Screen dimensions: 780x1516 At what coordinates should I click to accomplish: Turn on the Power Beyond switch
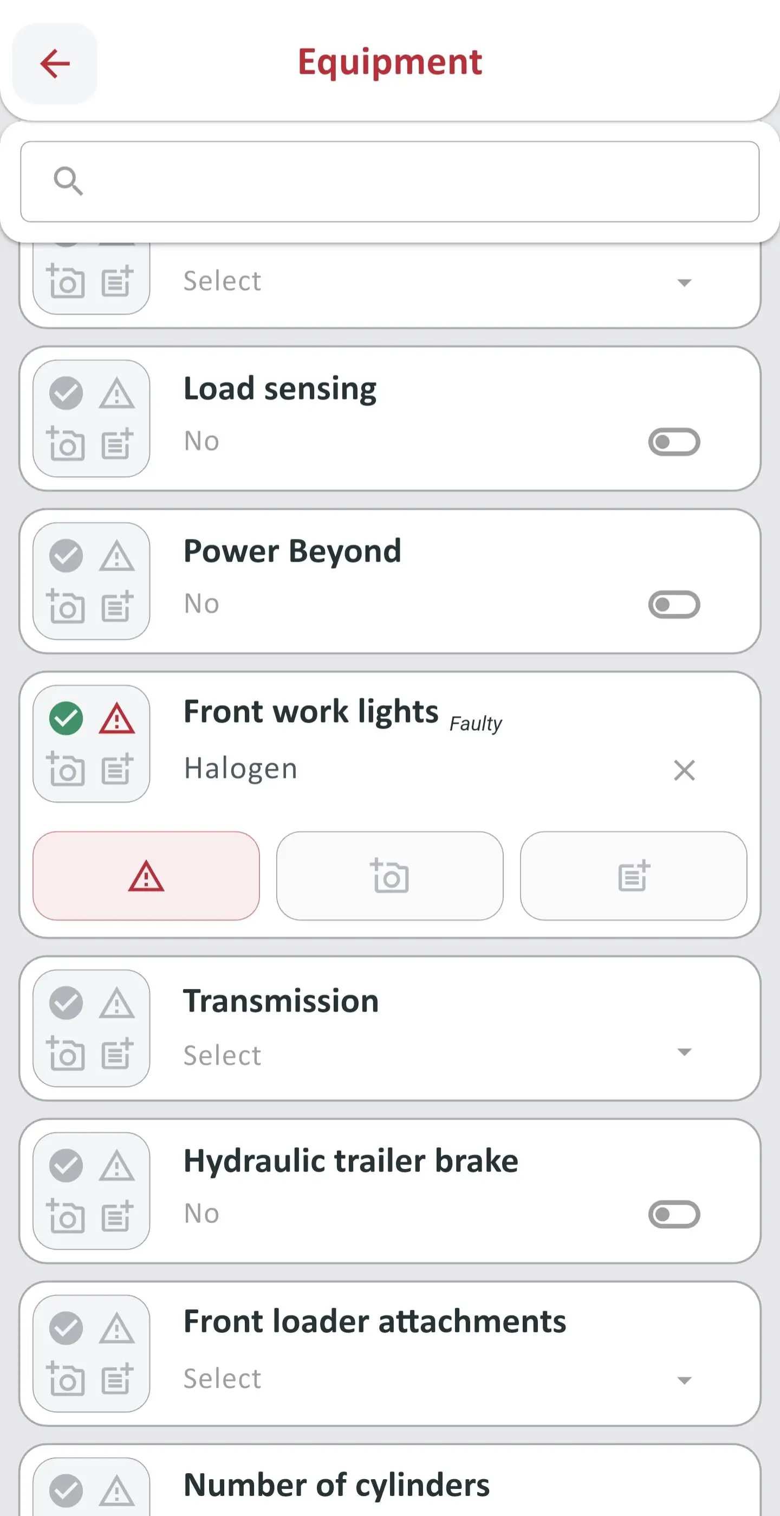click(x=674, y=605)
